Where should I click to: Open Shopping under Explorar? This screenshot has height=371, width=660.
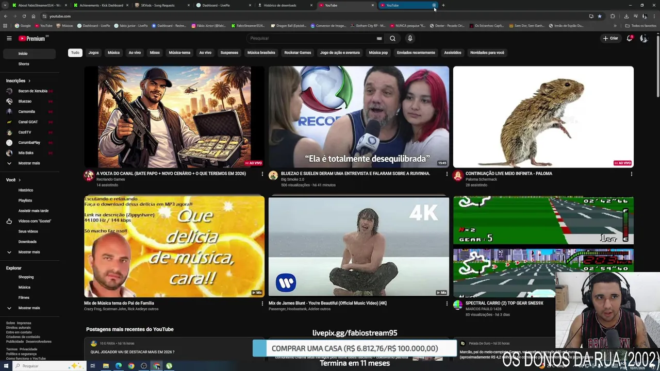click(29, 277)
